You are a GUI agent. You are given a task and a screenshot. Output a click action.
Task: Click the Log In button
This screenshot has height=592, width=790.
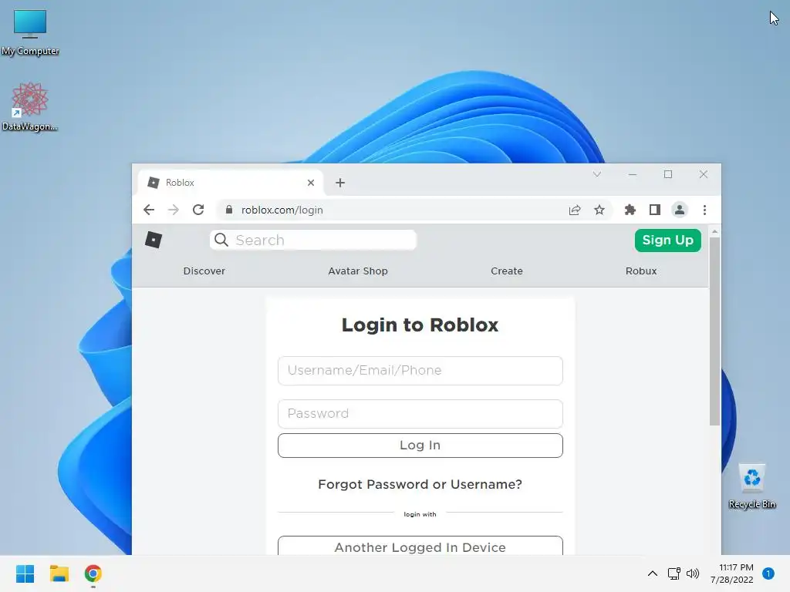tap(420, 446)
